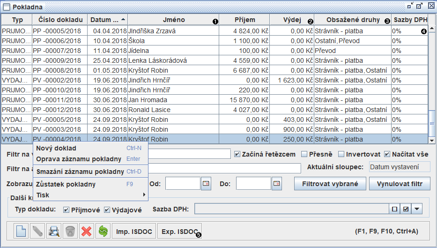
Task: Uncheck the Příjmové document type
Action: (x=67, y=210)
